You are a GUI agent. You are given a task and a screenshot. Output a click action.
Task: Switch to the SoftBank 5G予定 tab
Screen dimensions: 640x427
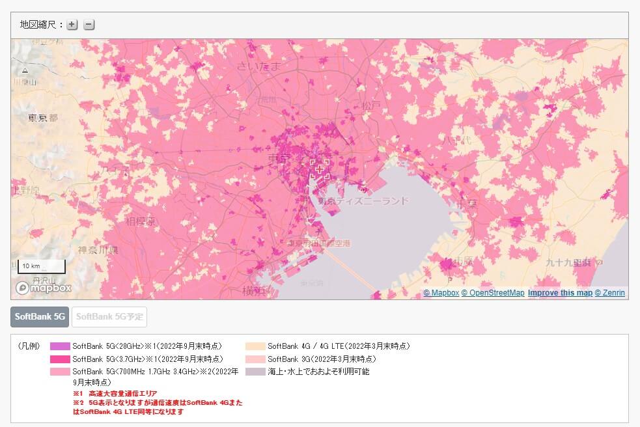(109, 316)
